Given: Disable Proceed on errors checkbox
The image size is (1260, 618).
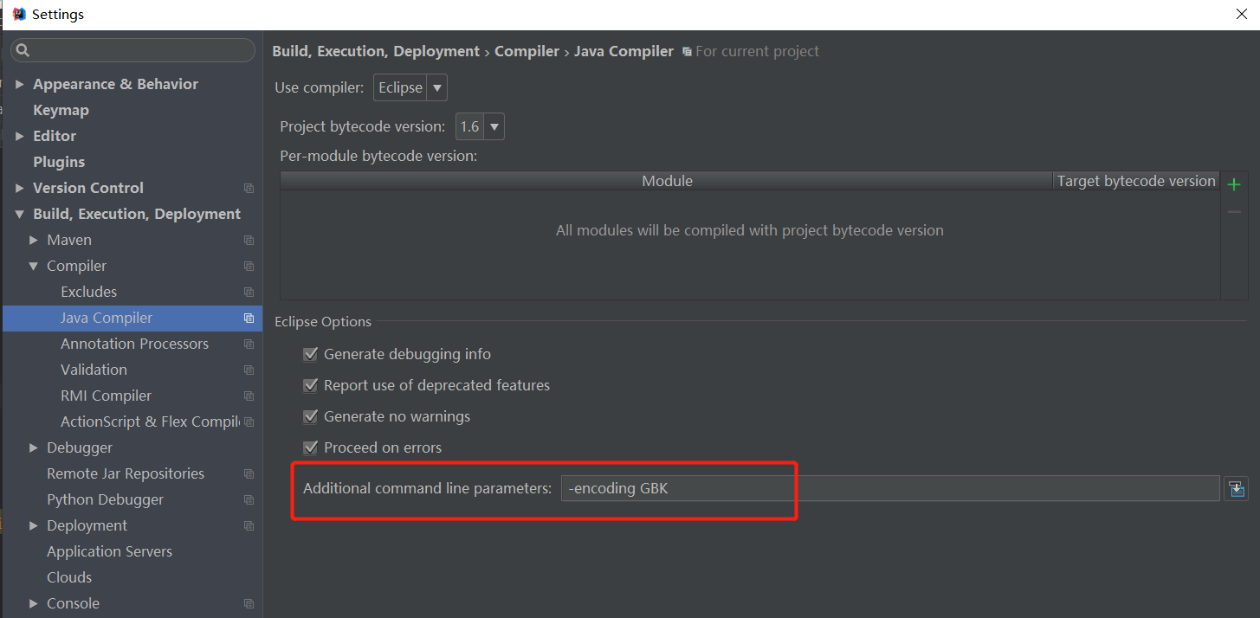Looking at the screenshot, I should [x=311, y=447].
